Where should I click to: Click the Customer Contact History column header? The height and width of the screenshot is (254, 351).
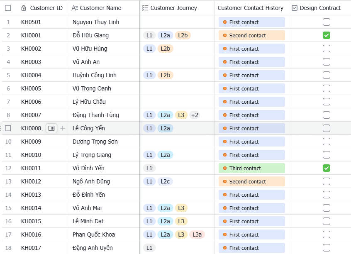pos(251,8)
